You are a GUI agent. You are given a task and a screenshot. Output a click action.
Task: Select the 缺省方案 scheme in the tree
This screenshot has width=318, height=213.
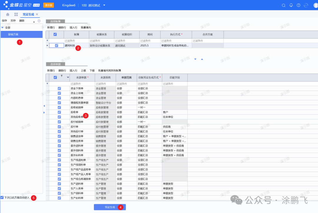point(13,34)
